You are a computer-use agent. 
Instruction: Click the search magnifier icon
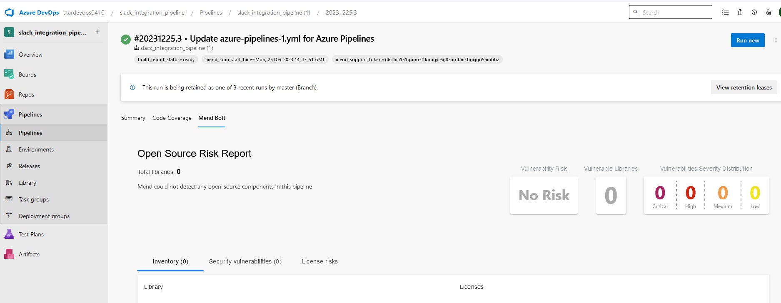[x=636, y=12]
